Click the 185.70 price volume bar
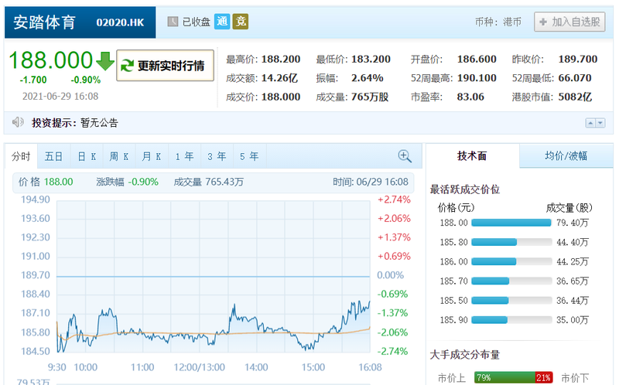The width and height of the screenshot is (619, 385). pos(511,281)
